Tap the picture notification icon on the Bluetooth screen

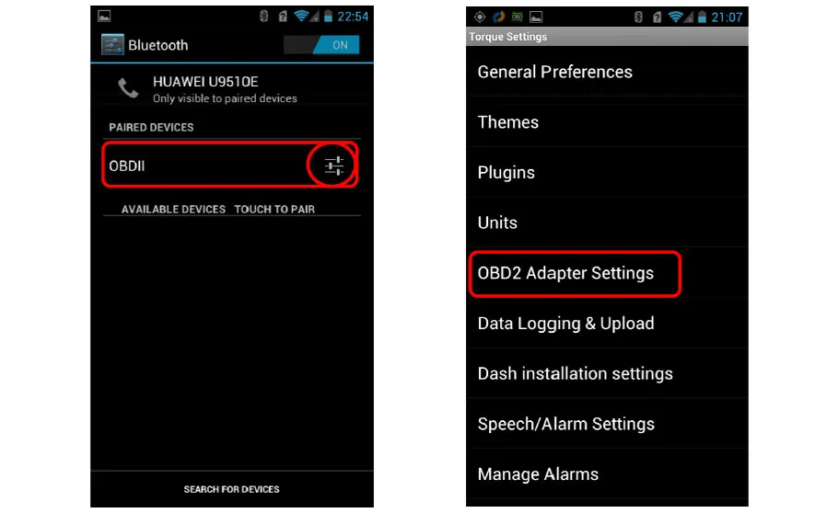pyautogui.click(x=104, y=17)
